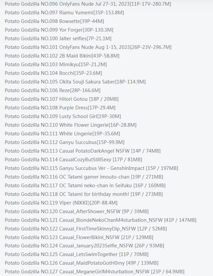Image resolution: width=213 pixels, height=276 pixels.
Task: Open the NO.110 White Flower Lingerie entry
Action: pos(71,125)
